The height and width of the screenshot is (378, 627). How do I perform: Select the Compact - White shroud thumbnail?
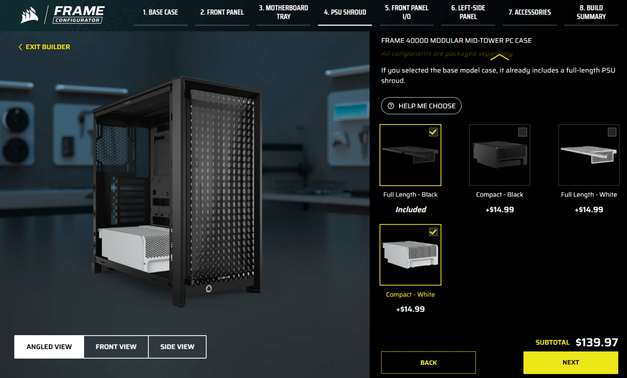(411, 255)
